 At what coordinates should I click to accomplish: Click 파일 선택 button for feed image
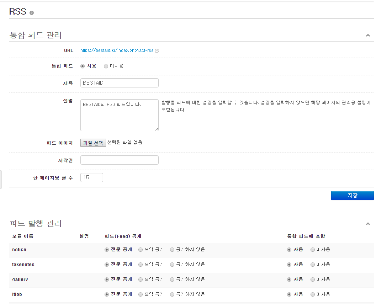click(x=93, y=143)
